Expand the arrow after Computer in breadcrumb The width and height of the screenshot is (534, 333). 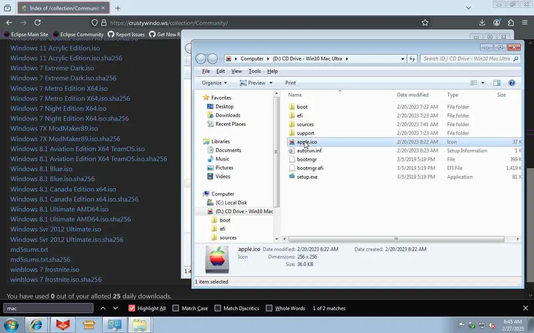268,59
